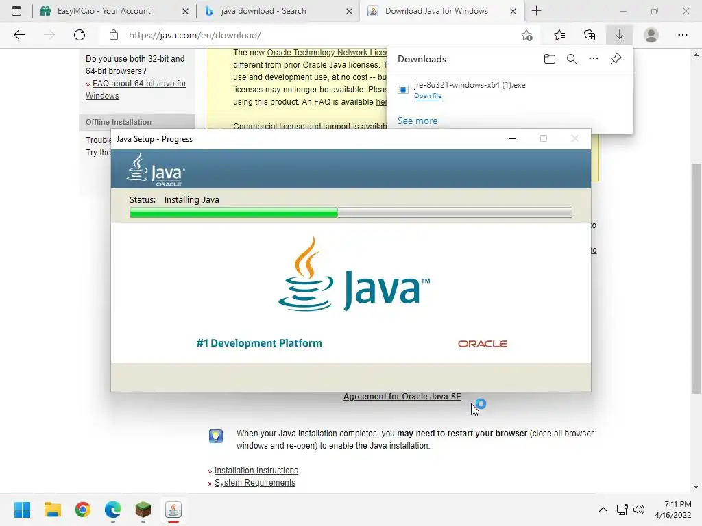Click the lightbulb tip icon
702x526 pixels.
[x=216, y=436]
